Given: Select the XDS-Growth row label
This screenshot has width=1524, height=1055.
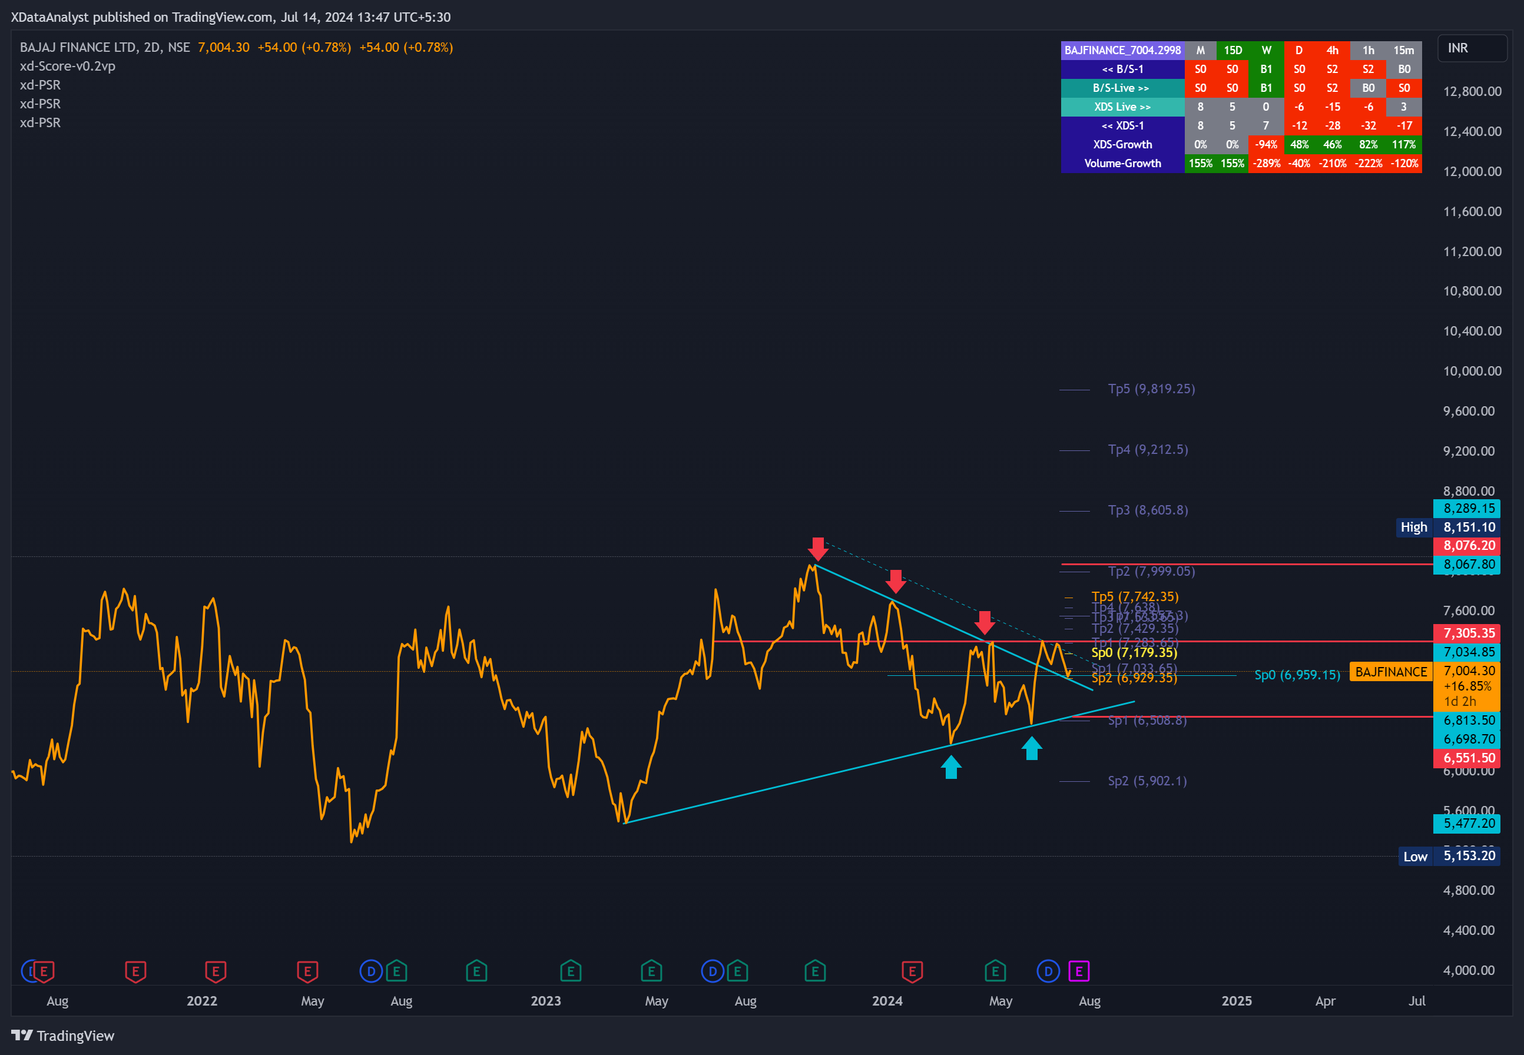Looking at the screenshot, I should (1122, 145).
